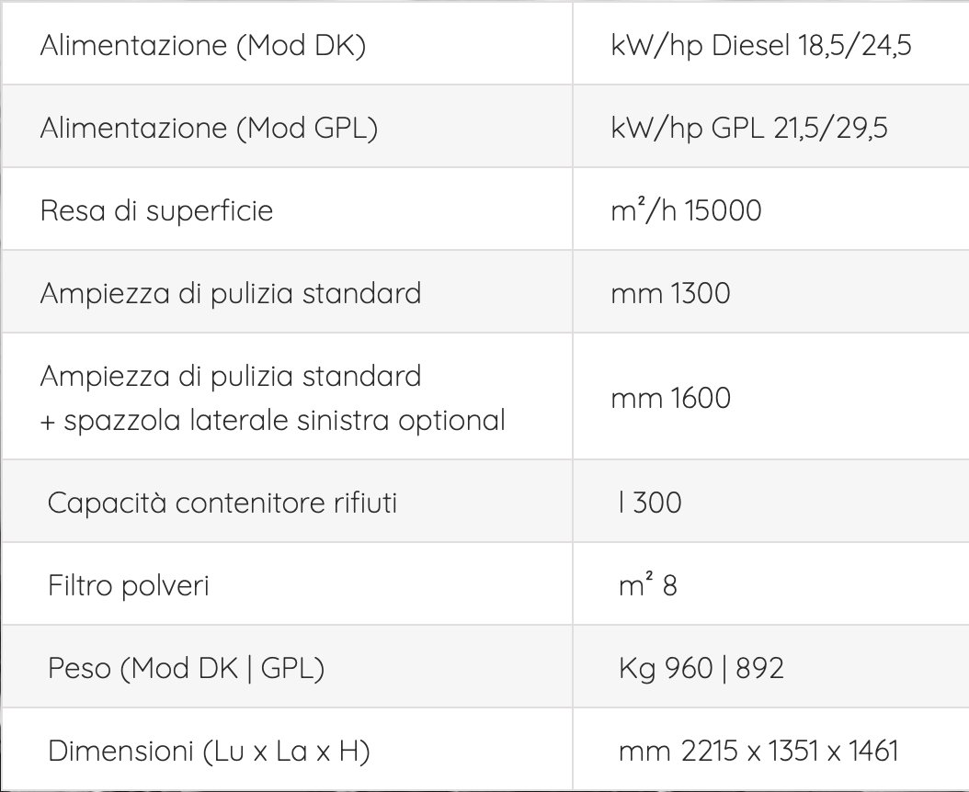This screenshot has height=792, width=969.
Task: Click the 'Alimentazione (Mod GPL)' label
Action: tap(209, 129)
